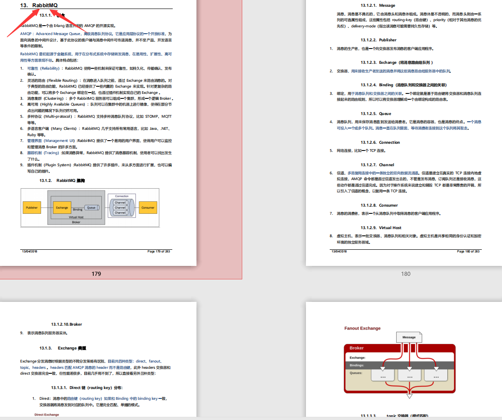Click the heading "13. RabbitMQ"
This screenshot has width=502, height=420.
(39, 5)
